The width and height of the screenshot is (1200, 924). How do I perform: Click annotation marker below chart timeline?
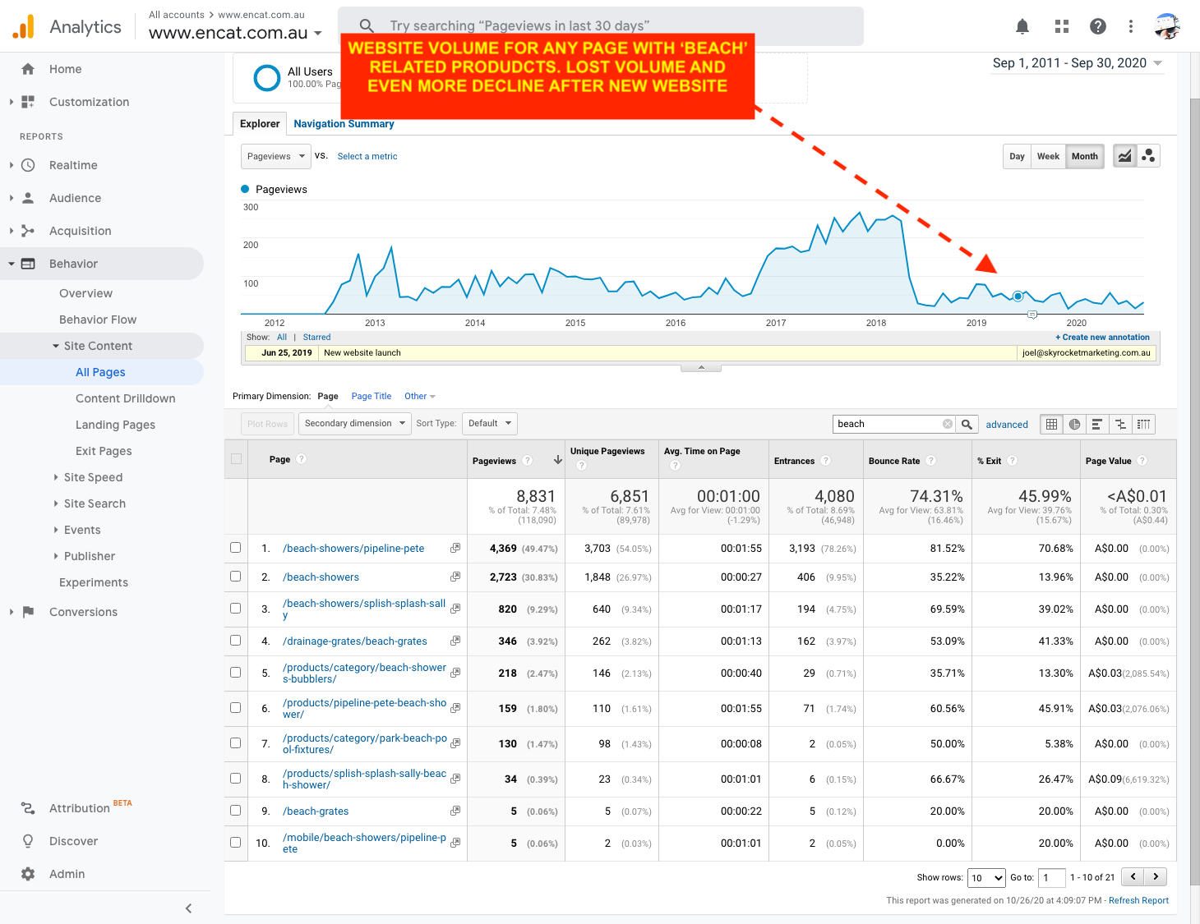[x=1032, y=315]
